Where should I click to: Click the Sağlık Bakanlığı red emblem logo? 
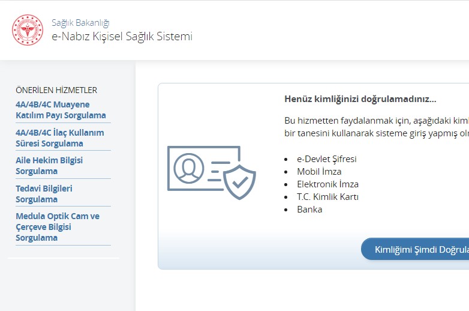pos(28,30)
